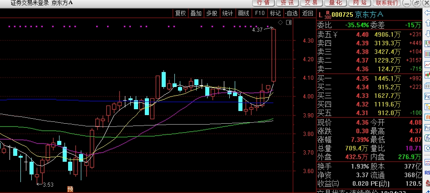Screen dimensions: 430x193
Task: Select the 画线 draw line tool
Action: click(x=243, y=13)
